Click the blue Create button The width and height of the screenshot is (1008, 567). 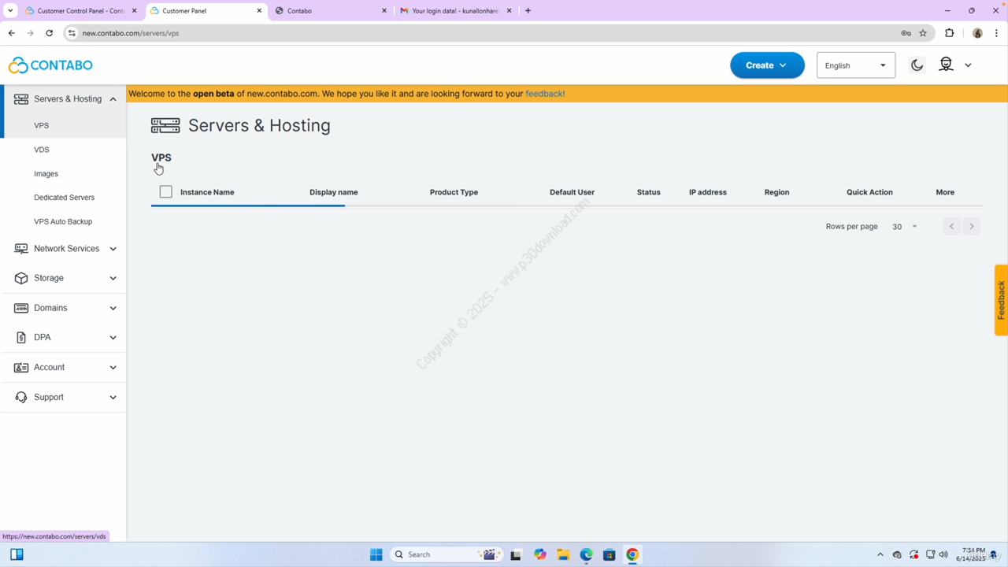tap(766, 65)
